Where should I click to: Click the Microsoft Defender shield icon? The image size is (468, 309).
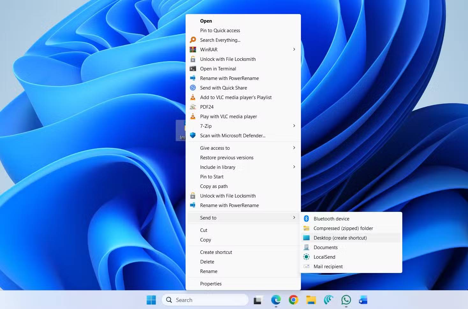click(x=193, y=135)
